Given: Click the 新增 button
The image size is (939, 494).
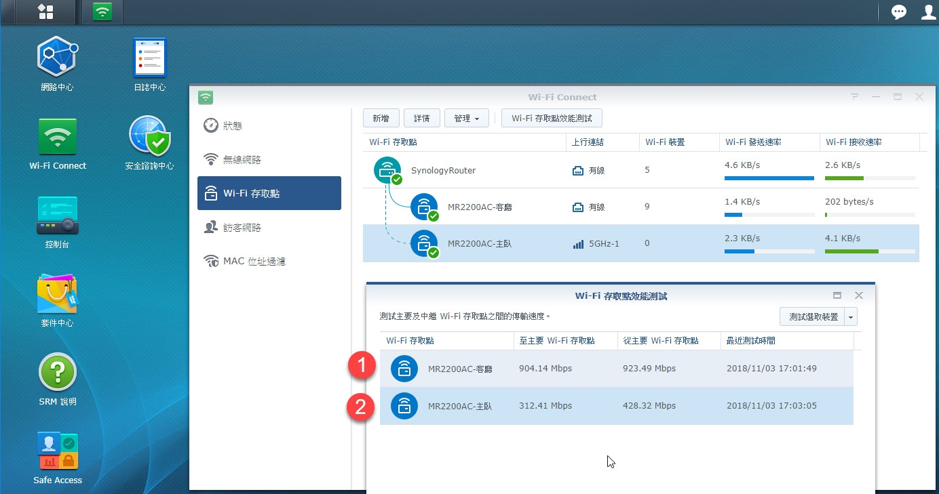Looking at the screenshot, I should [381, 118].
